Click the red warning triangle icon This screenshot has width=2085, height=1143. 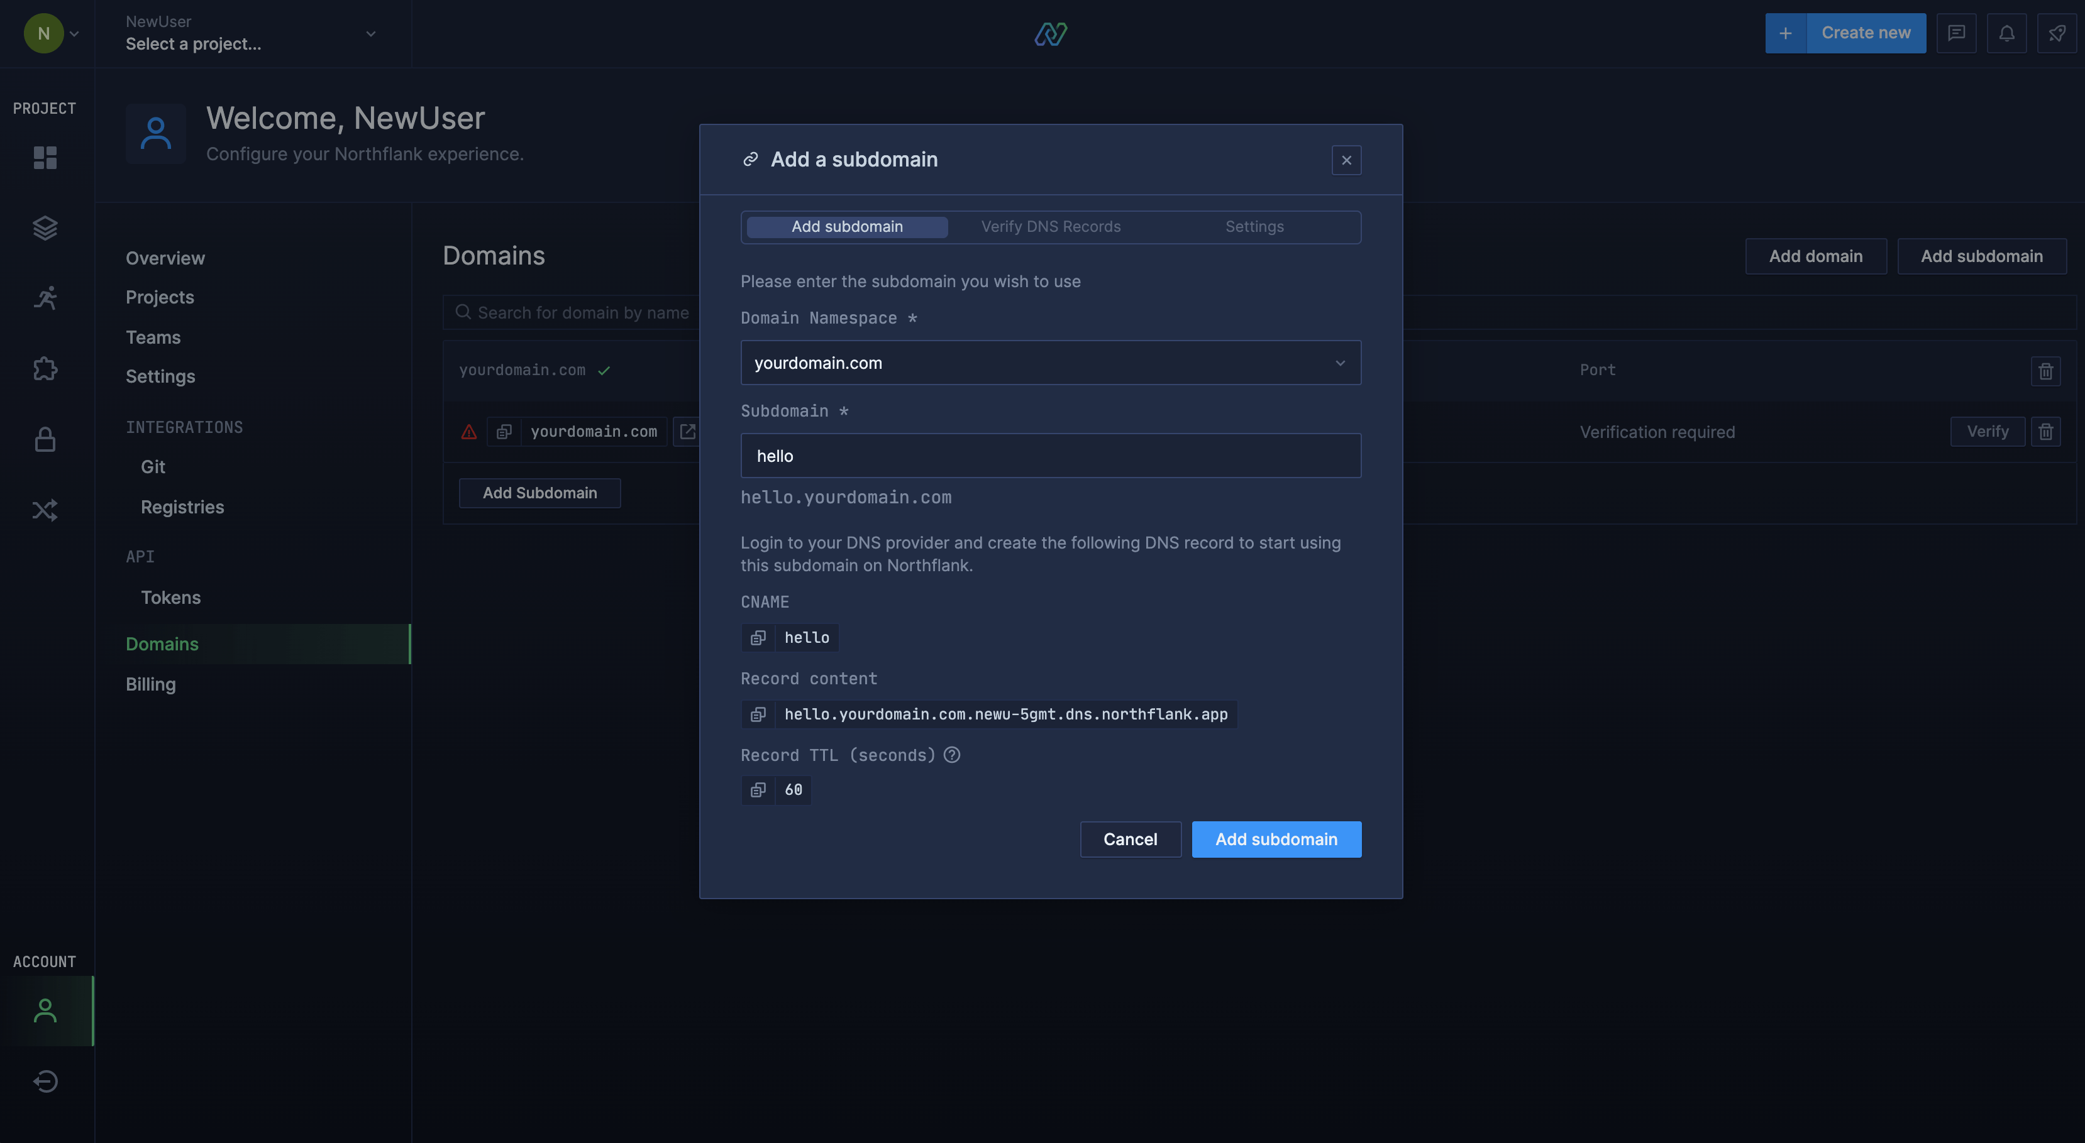coord(468,432)
